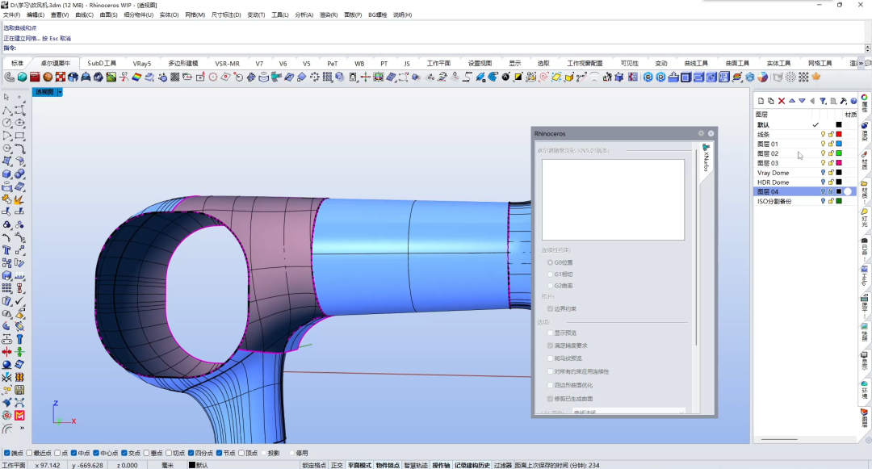Switch to the SubD工具 toolbar tab

click(102, 63)
